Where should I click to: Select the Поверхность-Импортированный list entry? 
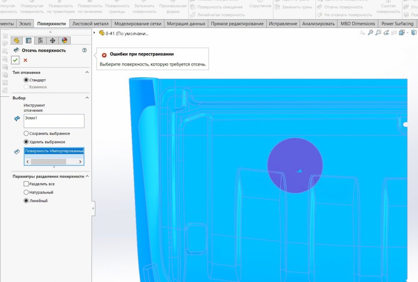(54, 151)
